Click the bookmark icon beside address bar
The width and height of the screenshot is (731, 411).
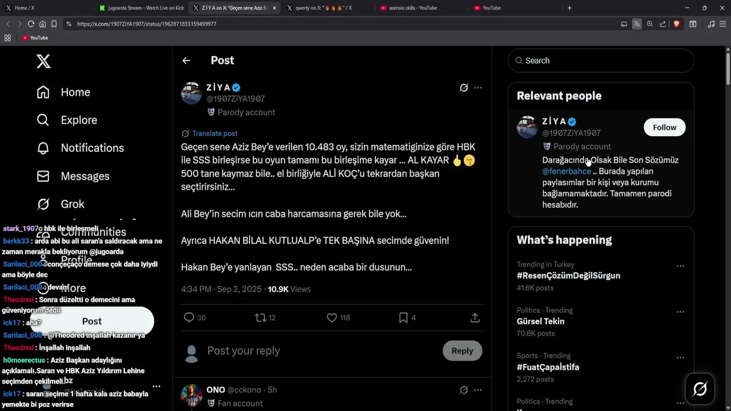54,24
